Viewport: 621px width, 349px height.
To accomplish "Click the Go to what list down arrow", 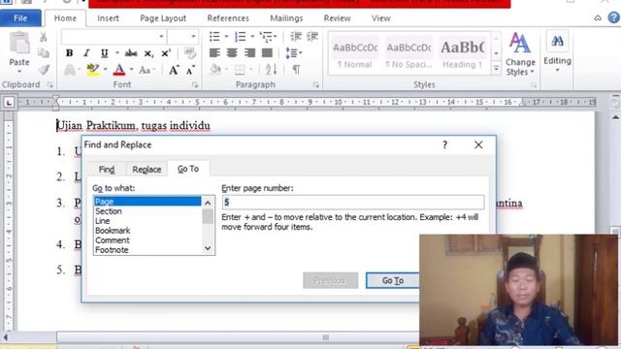I will point(208,248).
